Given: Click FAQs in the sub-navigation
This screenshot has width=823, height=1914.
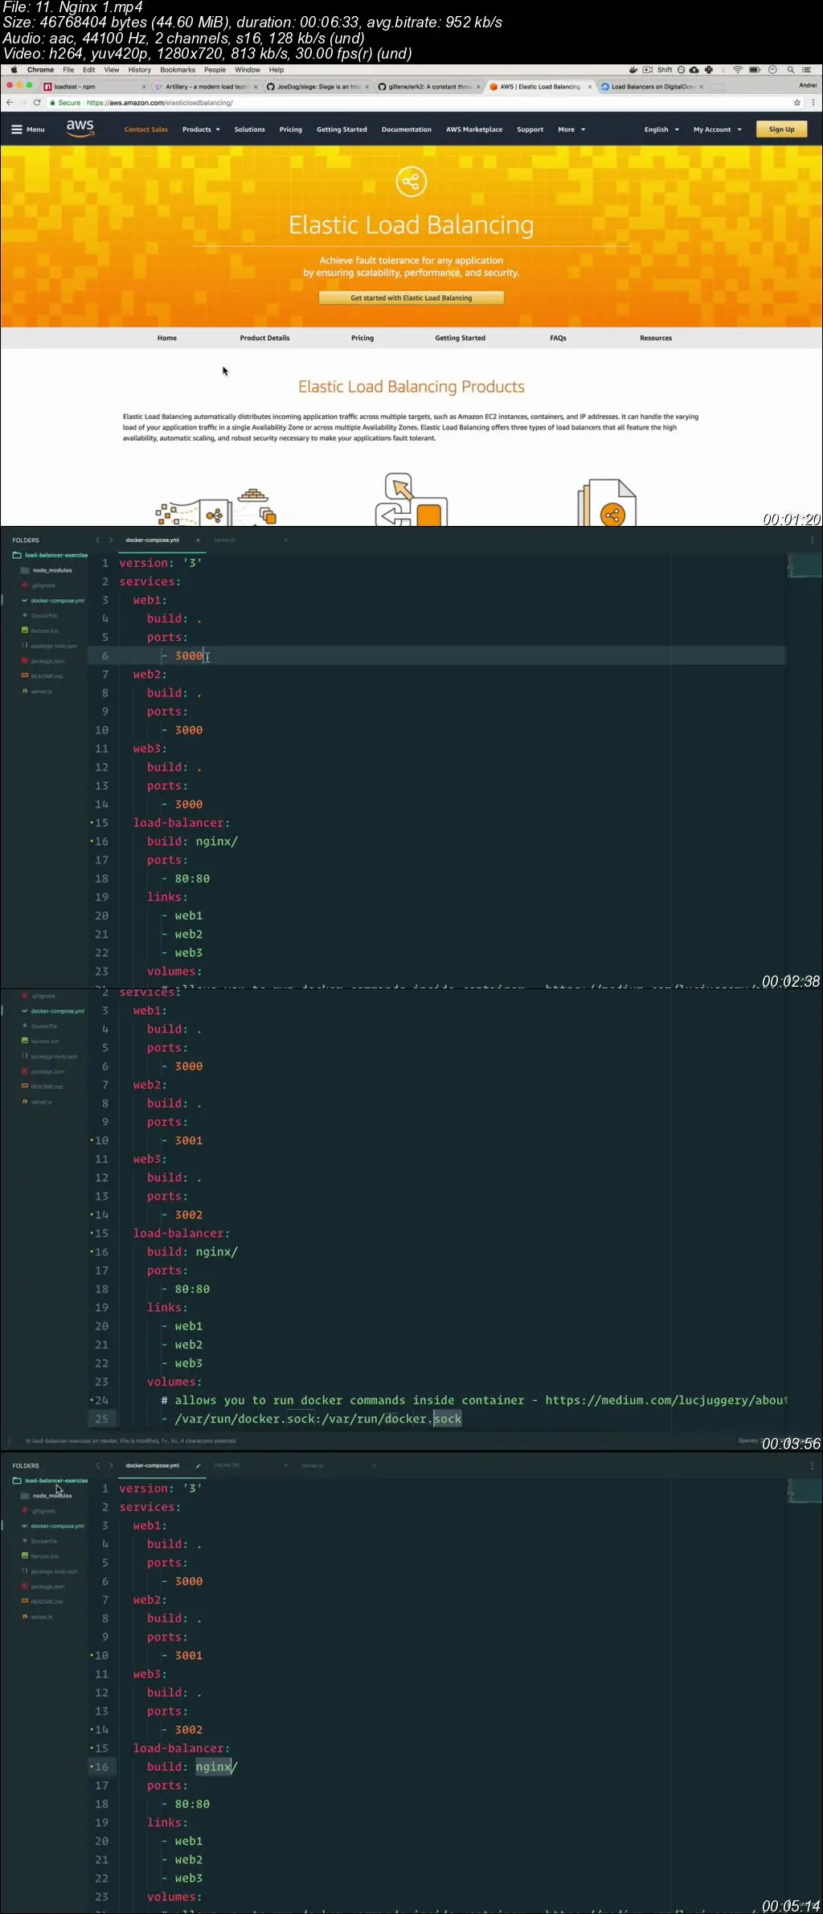Looking at the screenshot, I should 558,338.
